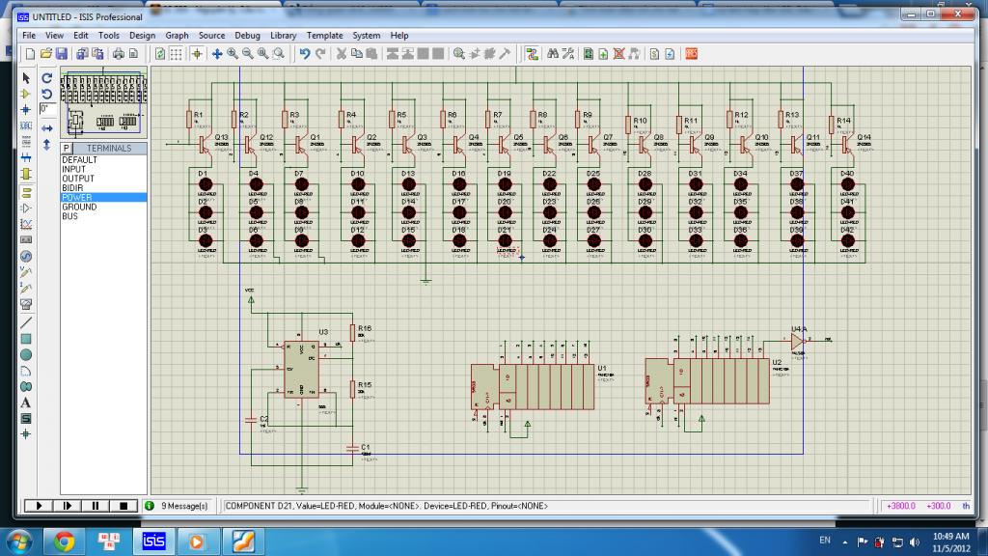This screenshot has width=988, height=556.
Task: Select the 2D Graphics Circle tool
Action: click(x=26, y=354)
